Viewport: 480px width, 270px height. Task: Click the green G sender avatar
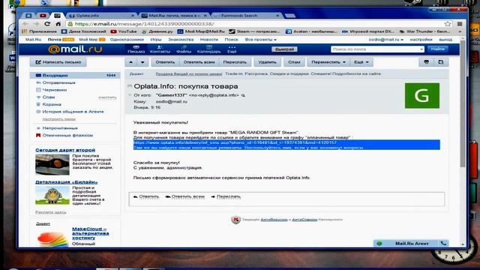(421, 95)
